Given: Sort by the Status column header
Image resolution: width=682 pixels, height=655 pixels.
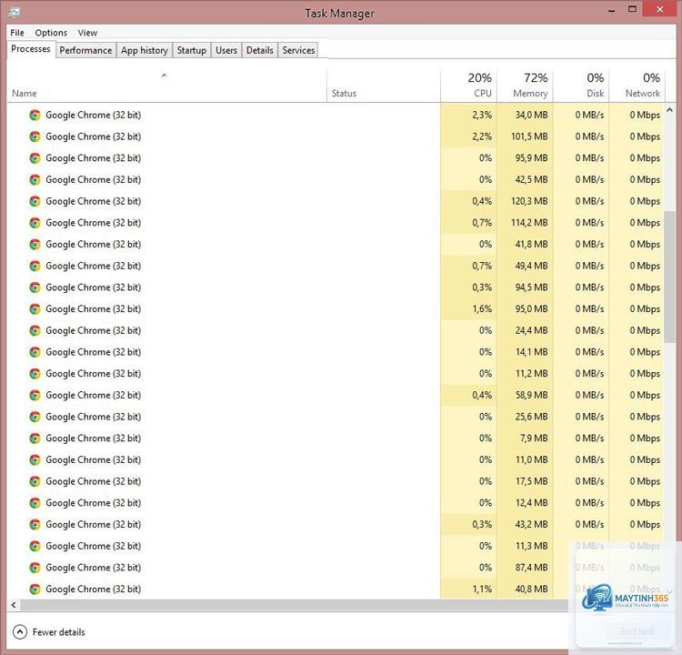Looking at the screenshot, I should click(383, 86).
